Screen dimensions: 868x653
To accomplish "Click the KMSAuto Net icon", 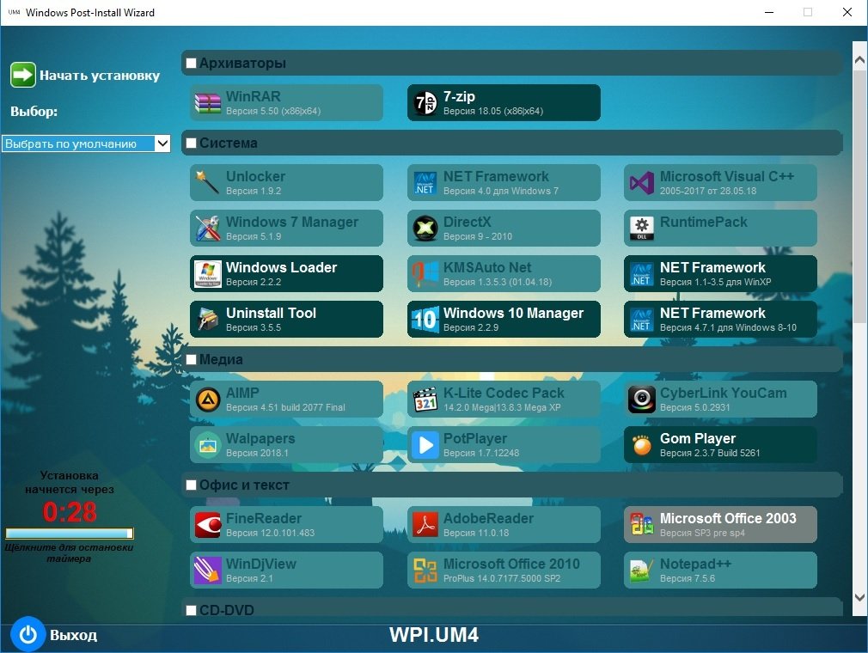I will pyautogui.click(x=425, y=273).
